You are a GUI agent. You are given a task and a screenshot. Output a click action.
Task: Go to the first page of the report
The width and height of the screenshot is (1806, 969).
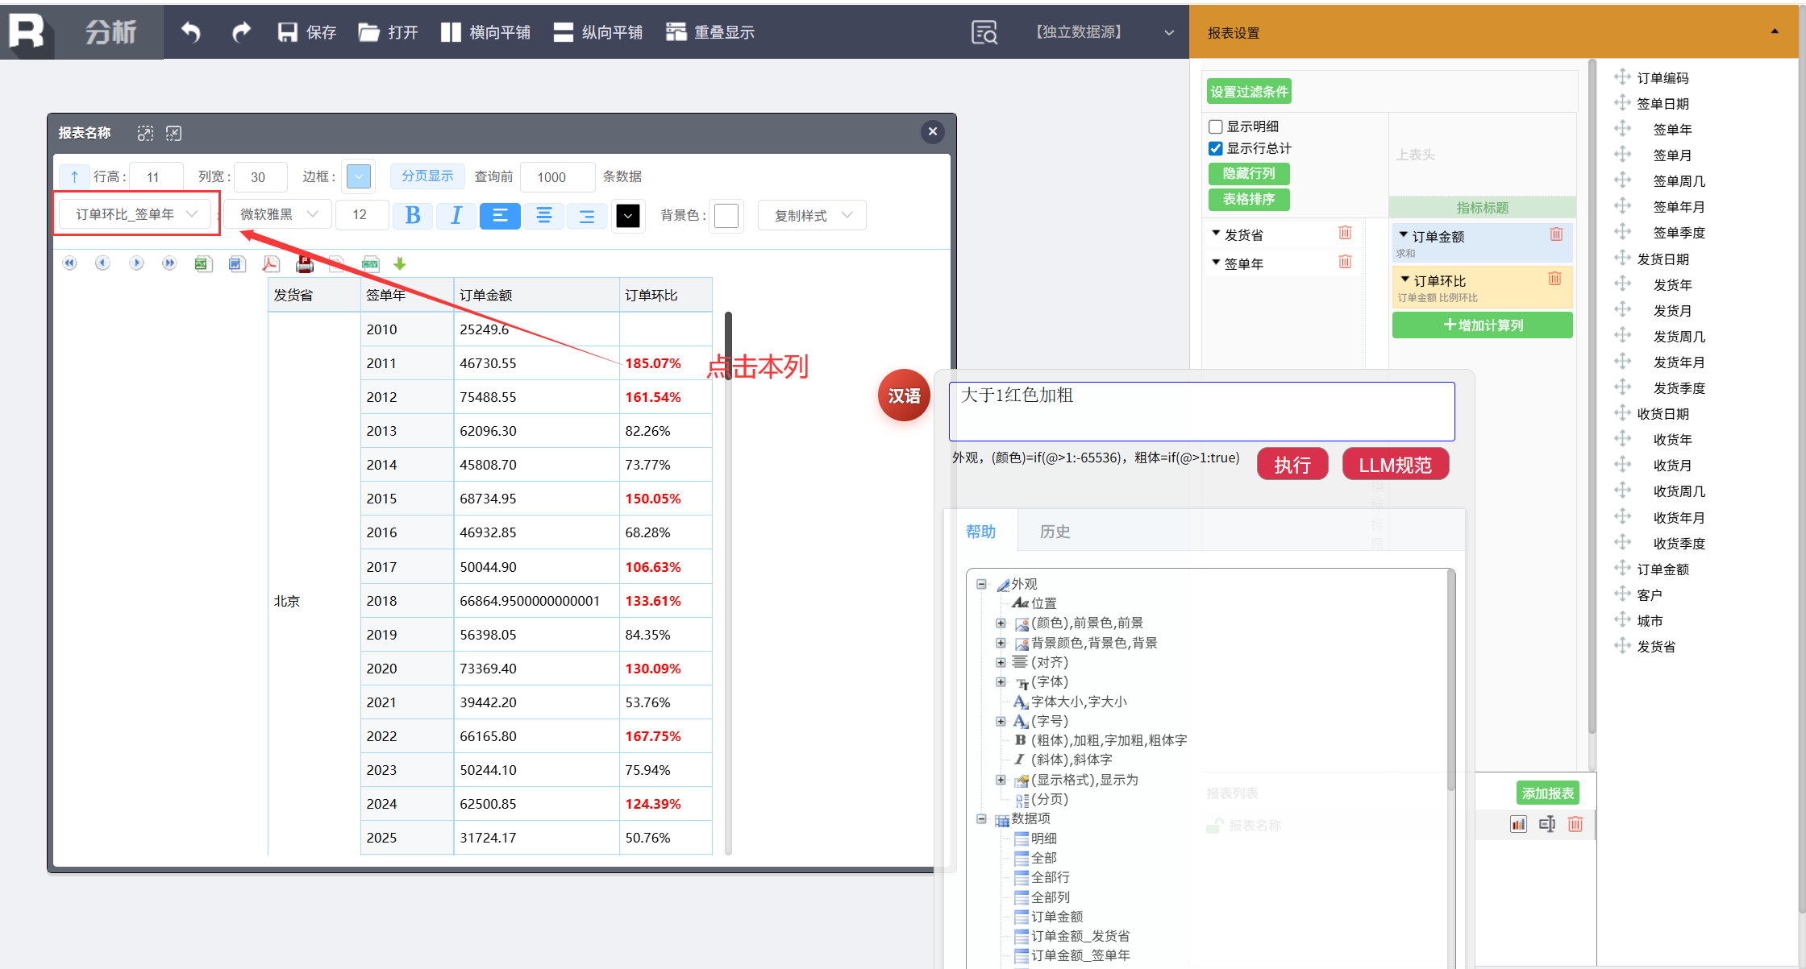tap(70, 263)
